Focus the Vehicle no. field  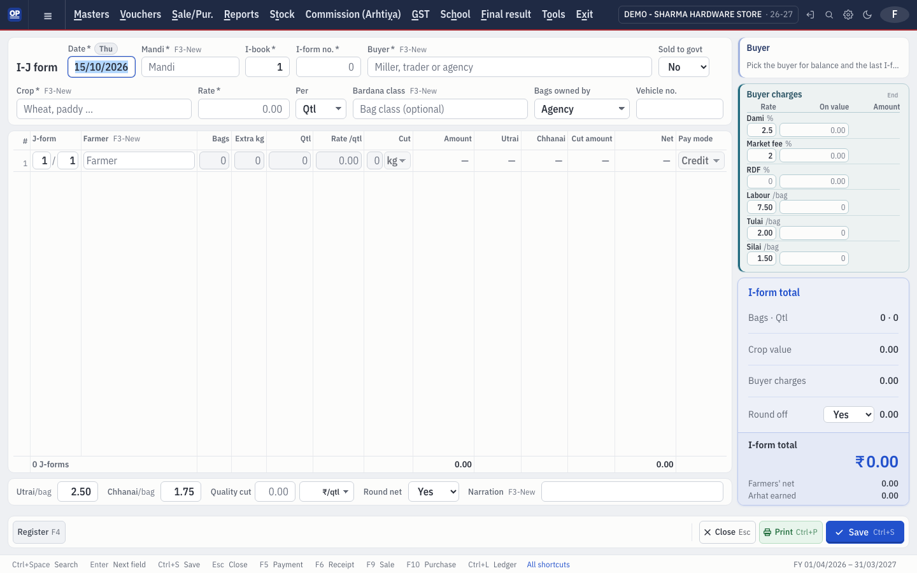pyautogui.click(x=679, y=109)
